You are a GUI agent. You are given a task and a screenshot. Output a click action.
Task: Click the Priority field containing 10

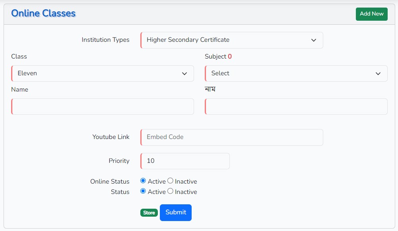pyautogui.click(x=185, y=161)
